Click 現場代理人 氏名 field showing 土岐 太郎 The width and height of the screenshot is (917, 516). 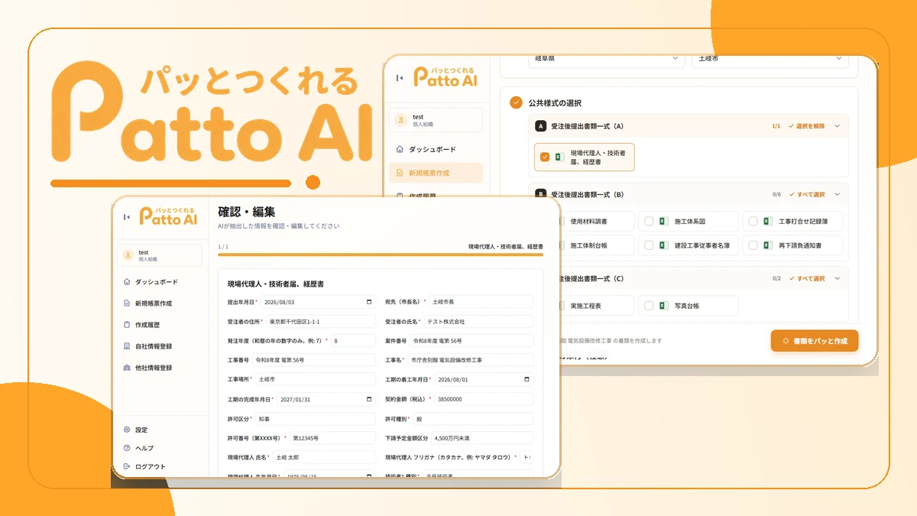(x=323, y=457)
